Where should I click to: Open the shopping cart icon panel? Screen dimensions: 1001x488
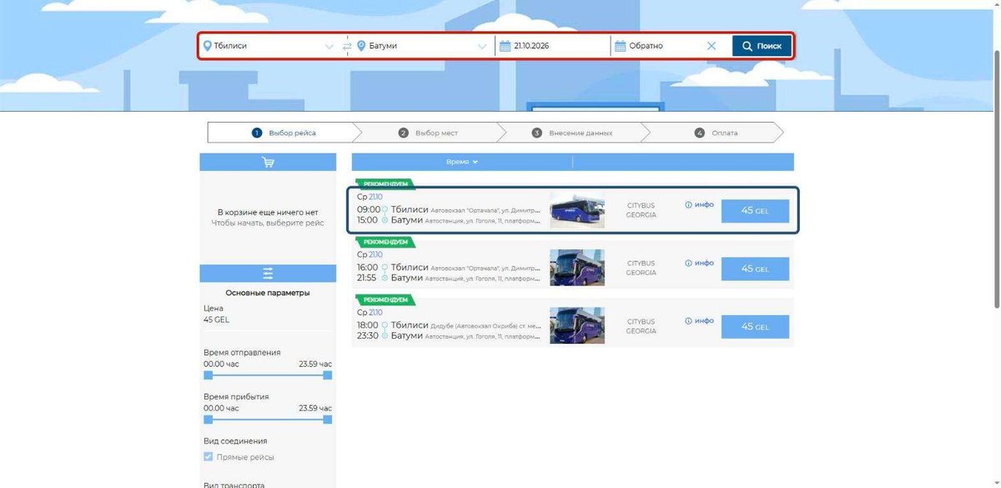(x=268, y=163)
